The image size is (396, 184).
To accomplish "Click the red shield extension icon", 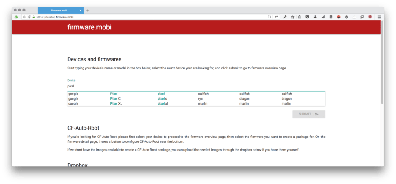I will (370, 17).
